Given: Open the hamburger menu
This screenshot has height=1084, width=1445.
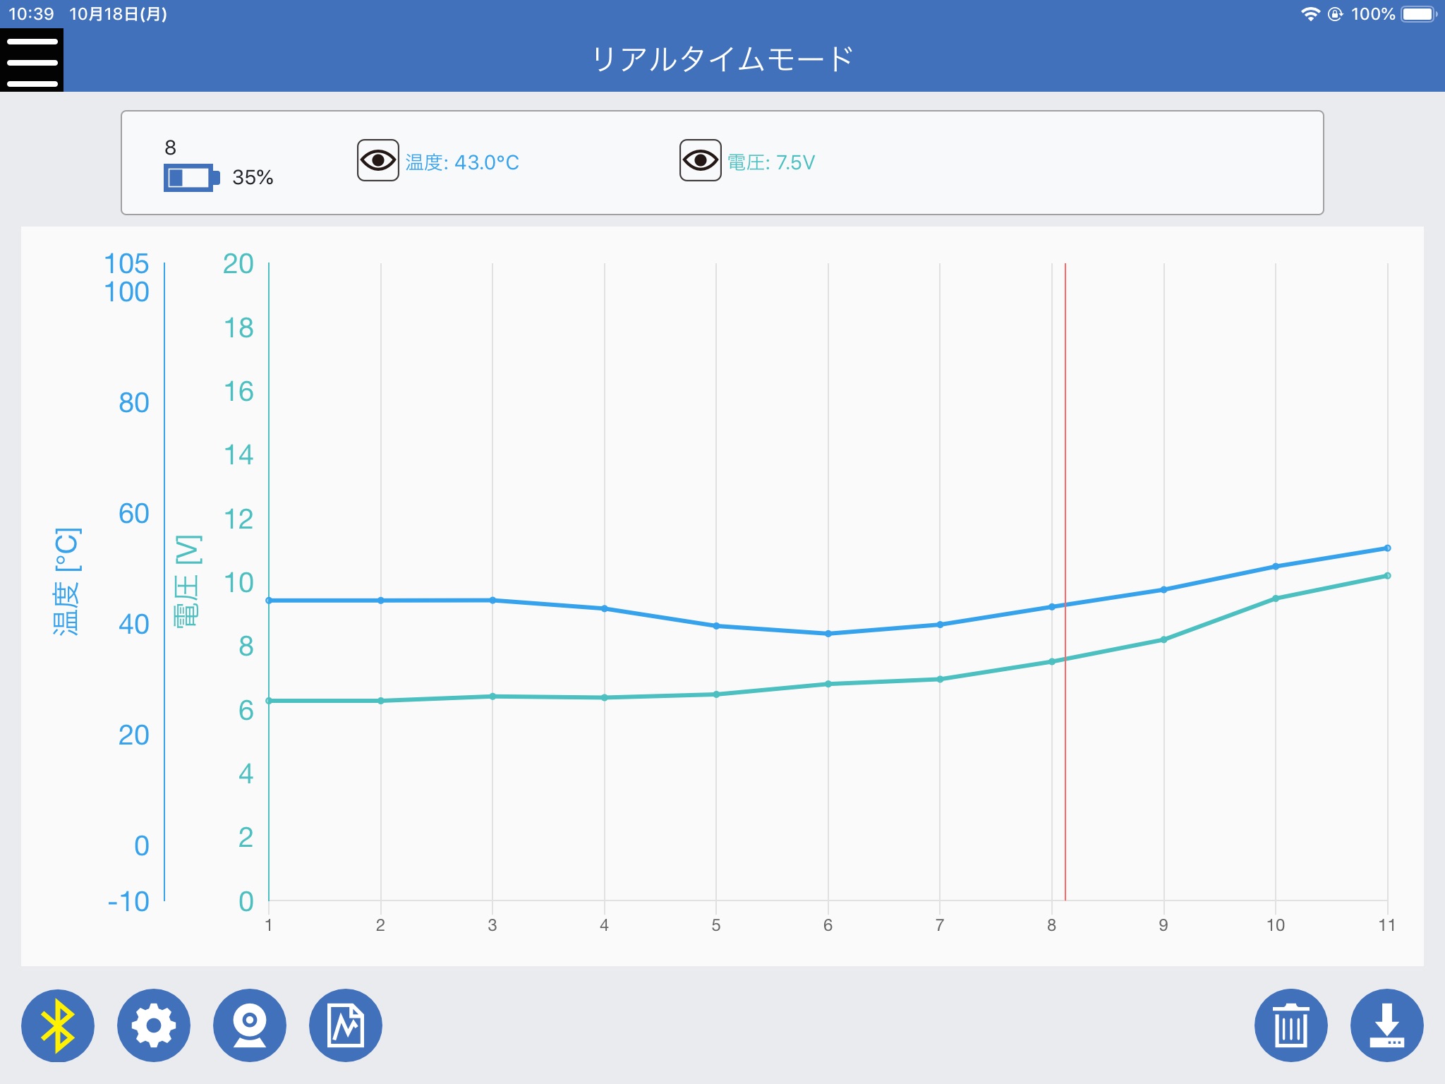Looking at the screenshot, I should pos(32,60).
